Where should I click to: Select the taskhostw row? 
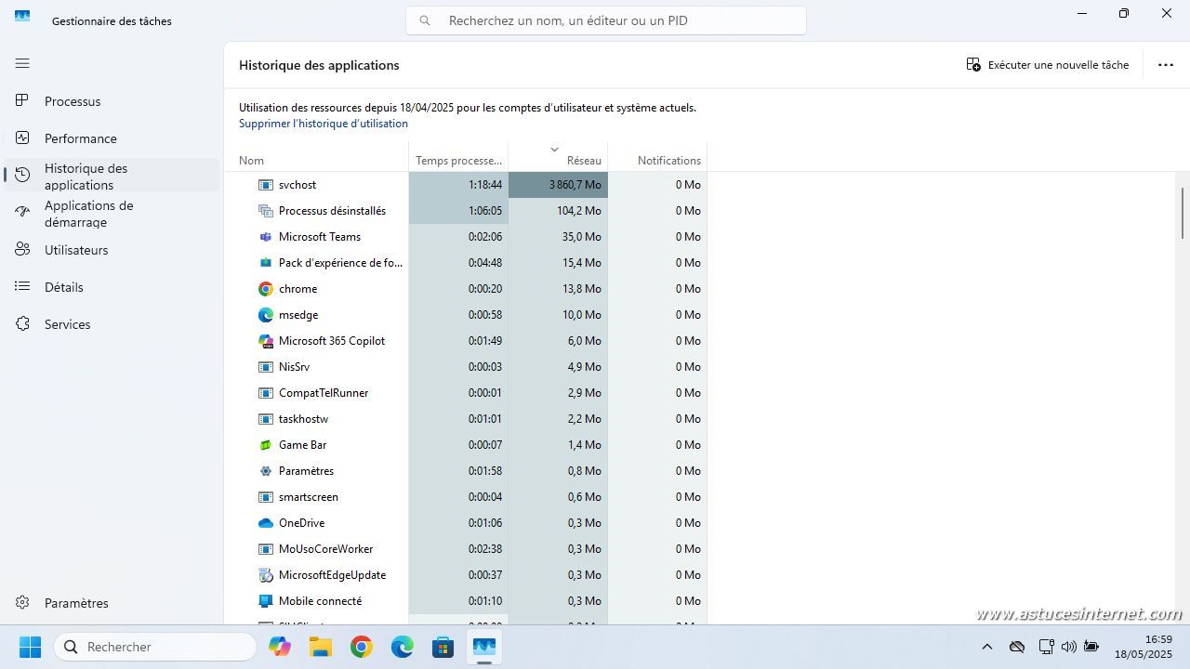[465, 419]
